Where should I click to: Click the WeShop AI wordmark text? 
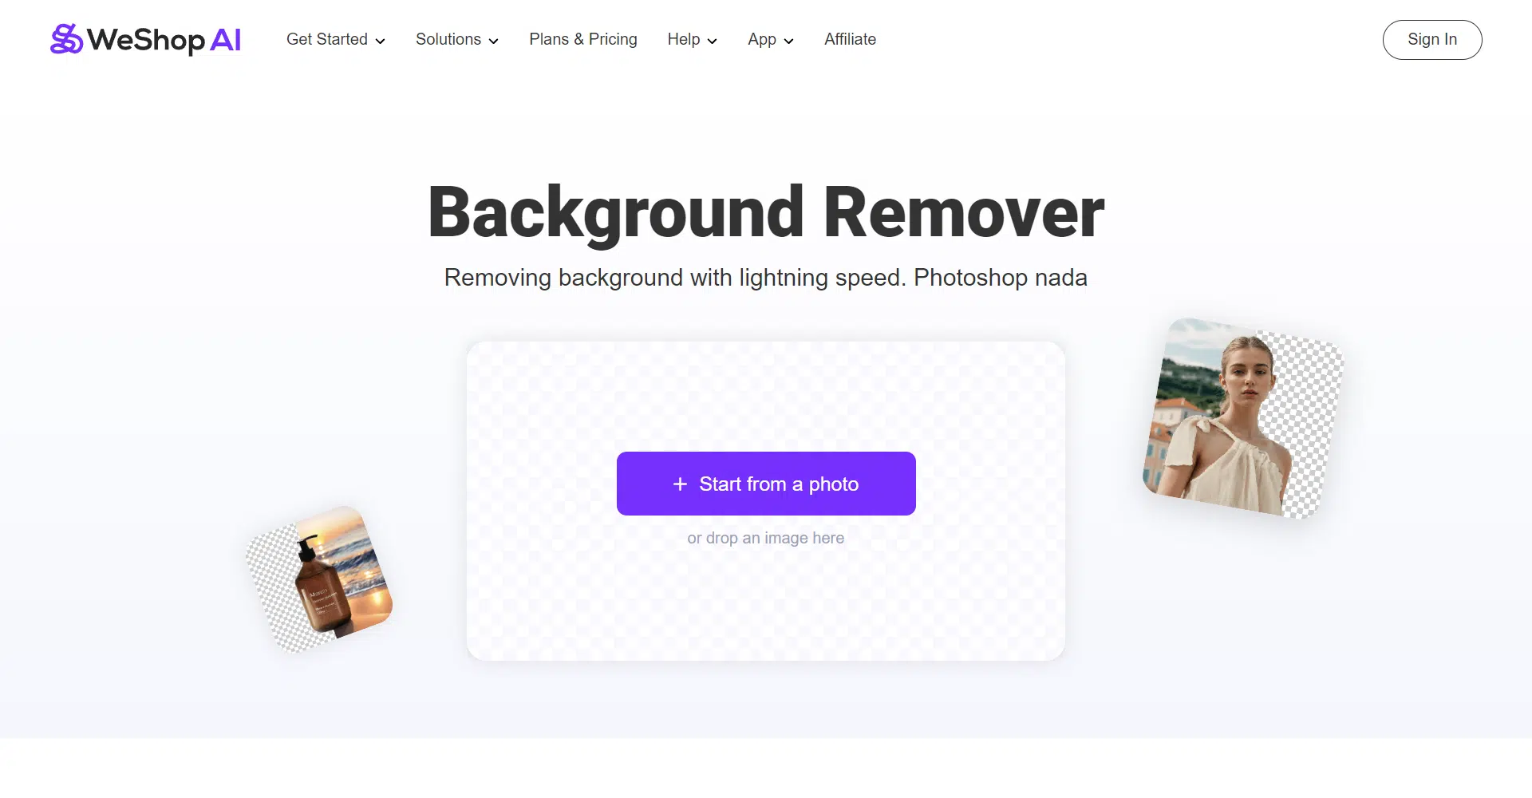(x=164, y=40)
